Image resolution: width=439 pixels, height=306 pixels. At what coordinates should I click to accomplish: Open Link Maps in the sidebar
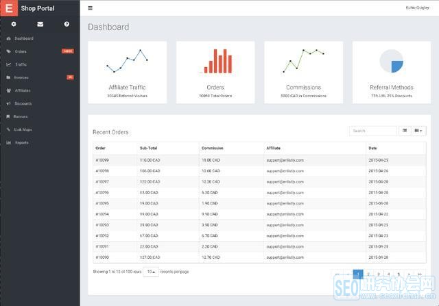23,129
